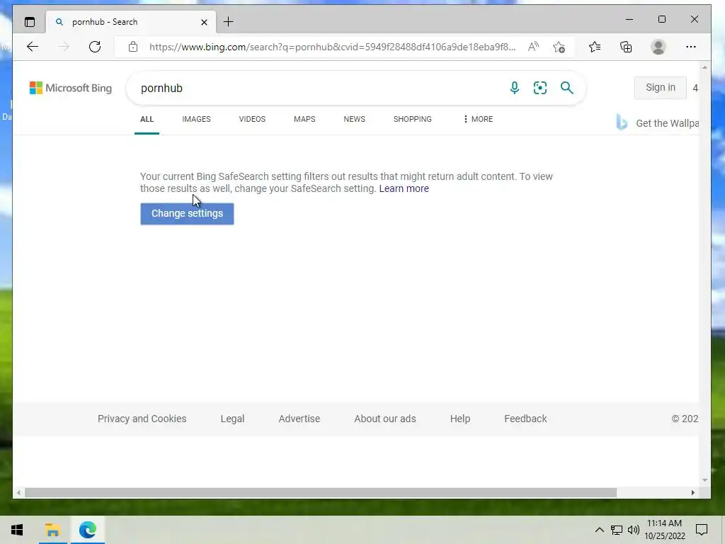Open File Explorer from taskbar
This screenshot has height=544, width=725.
(x=52, y=530)
